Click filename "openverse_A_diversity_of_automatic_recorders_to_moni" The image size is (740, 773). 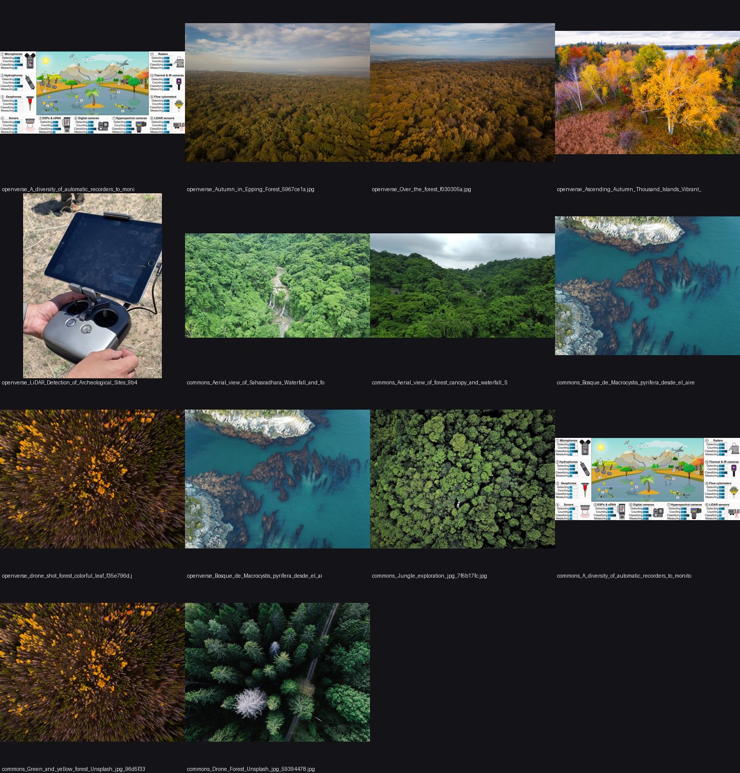point(68,189)
